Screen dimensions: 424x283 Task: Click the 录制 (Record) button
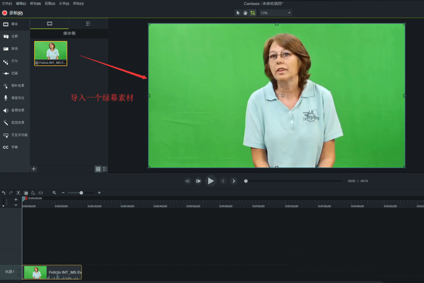click(x=10, y=13)
